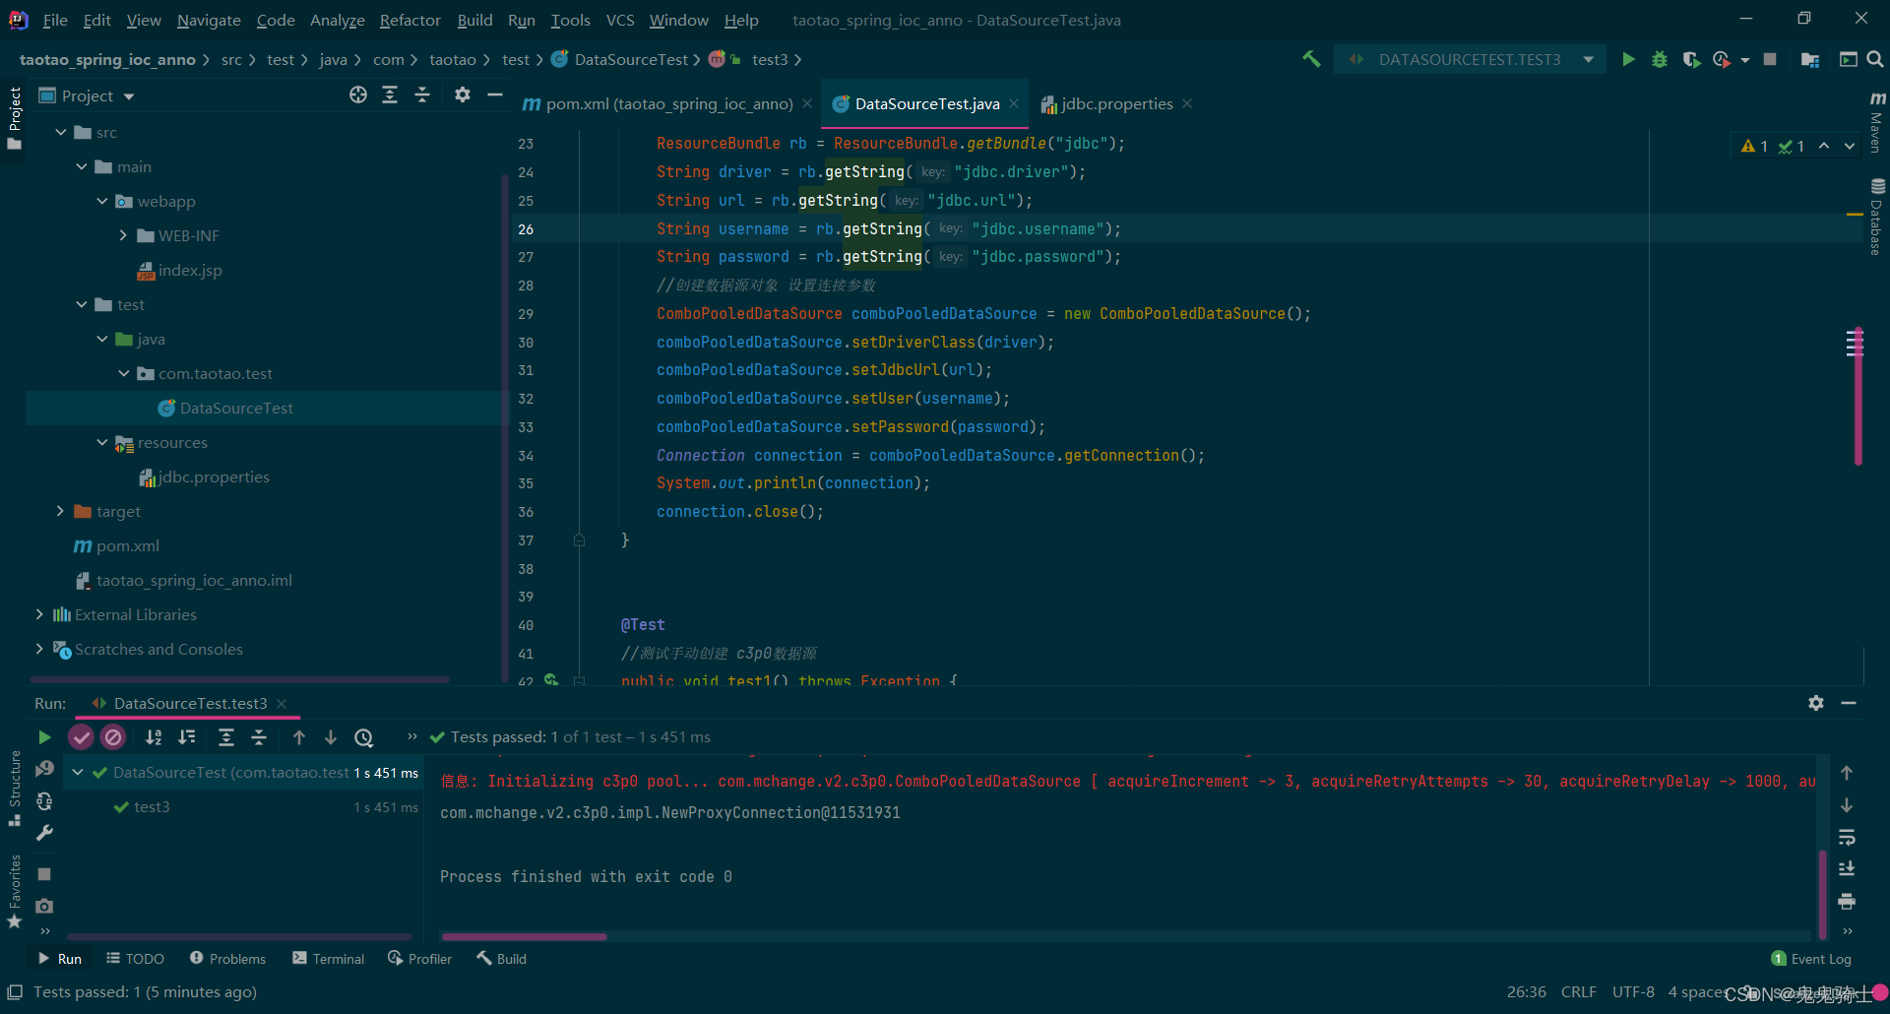Viewport: 1890px width, 1014px height.
Task: Open the Refactor menu
Action: tap(409, 20)
